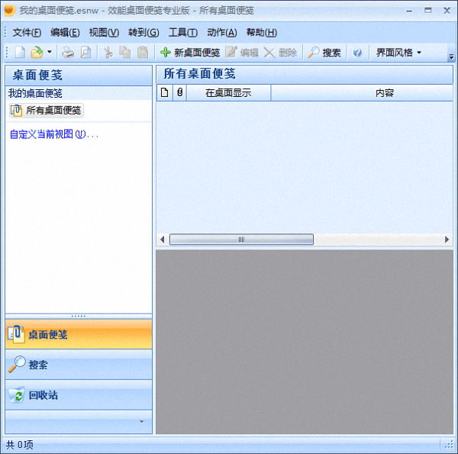Switch to the 回收站 navigation pane
This screenshot has height=454, width=458.
tap(79, 395)
